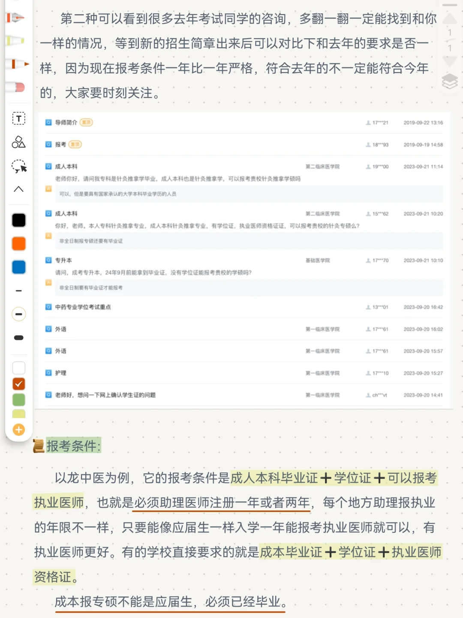The width and height of the screenshot is (463, 618).
Task: Open 中药专业学位考试重点 post
Action: pyautogui.click(x=83, y=307)
